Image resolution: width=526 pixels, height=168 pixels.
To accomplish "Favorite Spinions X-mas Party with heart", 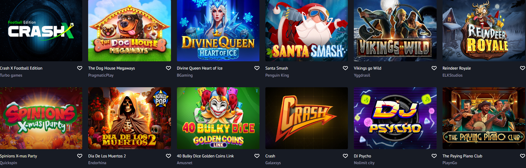I will point(80,156).
